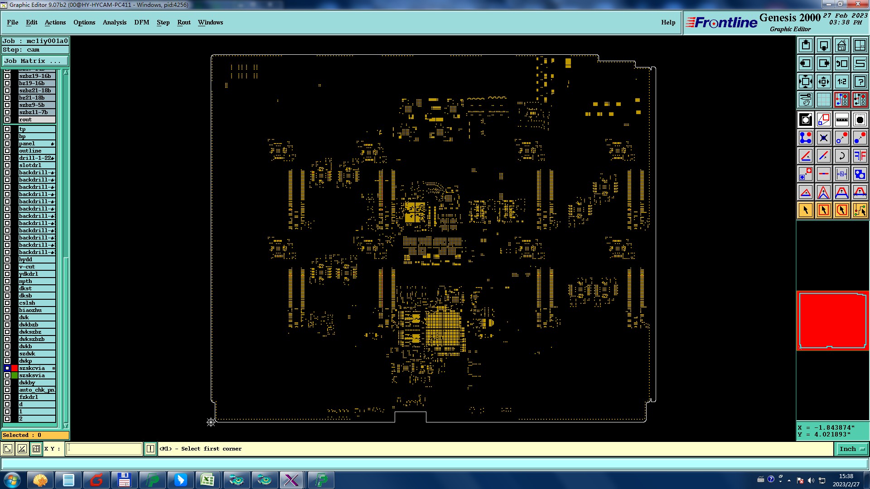
Task: Select the drill-1-22 layer name
Action: point(37,158)
